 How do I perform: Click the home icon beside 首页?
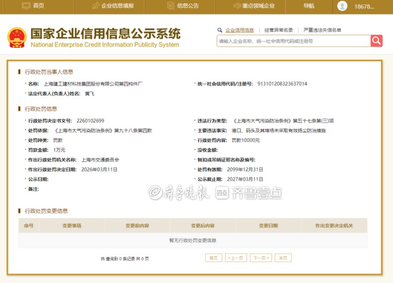25,6
